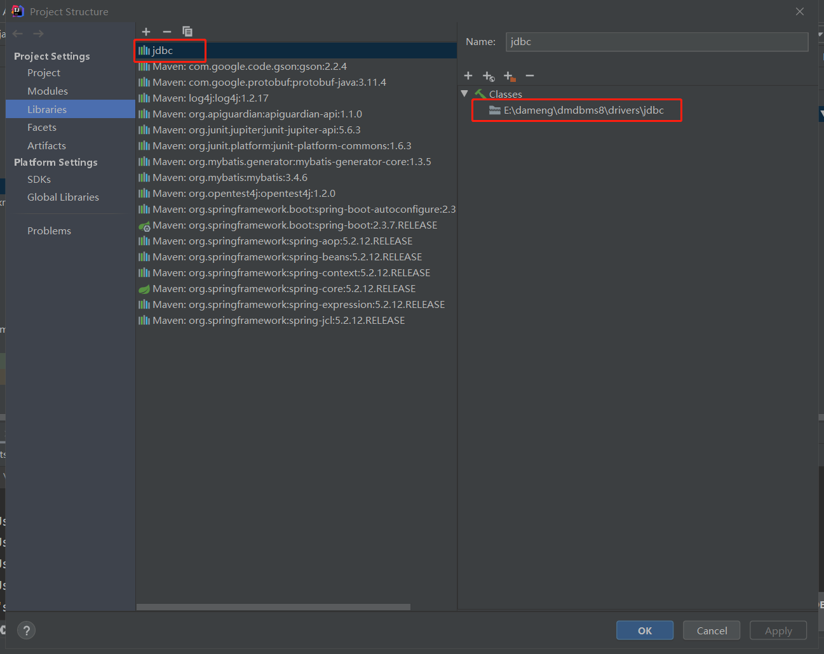Open Artifacts settings page

(46, 146)
